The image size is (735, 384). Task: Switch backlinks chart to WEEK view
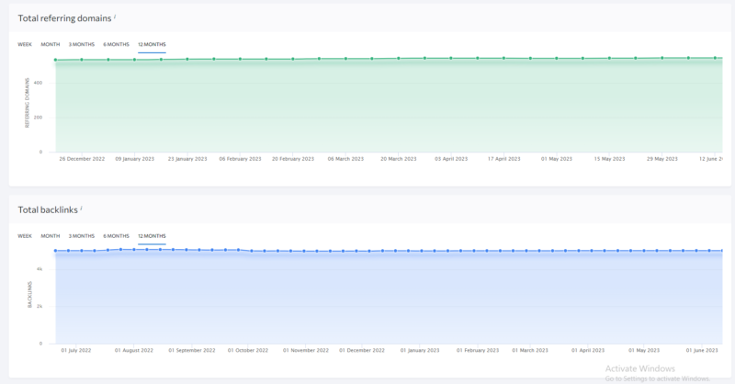(25, 236)
